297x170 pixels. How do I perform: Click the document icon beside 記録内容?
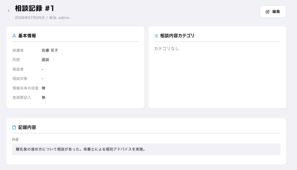(x=14, y=127)
